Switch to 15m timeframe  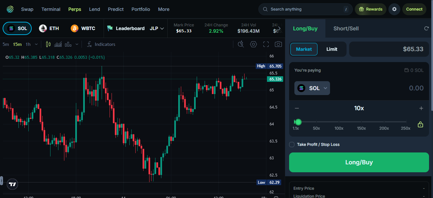coord(17,44)
